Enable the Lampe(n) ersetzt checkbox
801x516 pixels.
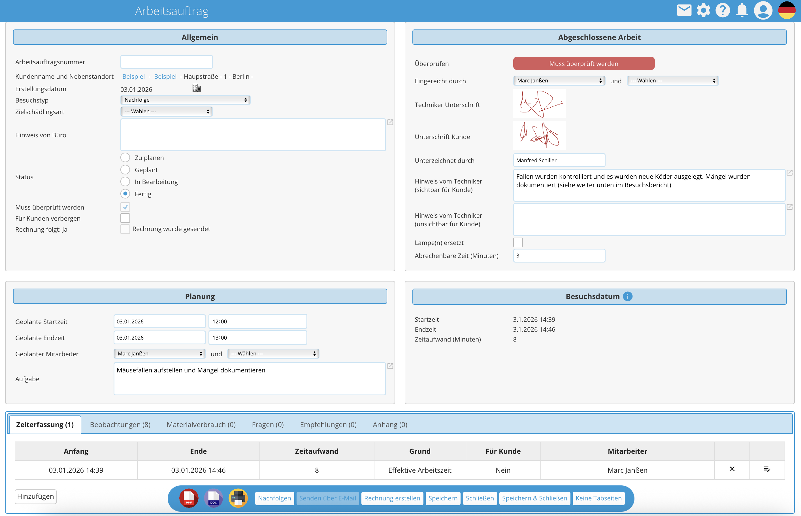[518, 242]
